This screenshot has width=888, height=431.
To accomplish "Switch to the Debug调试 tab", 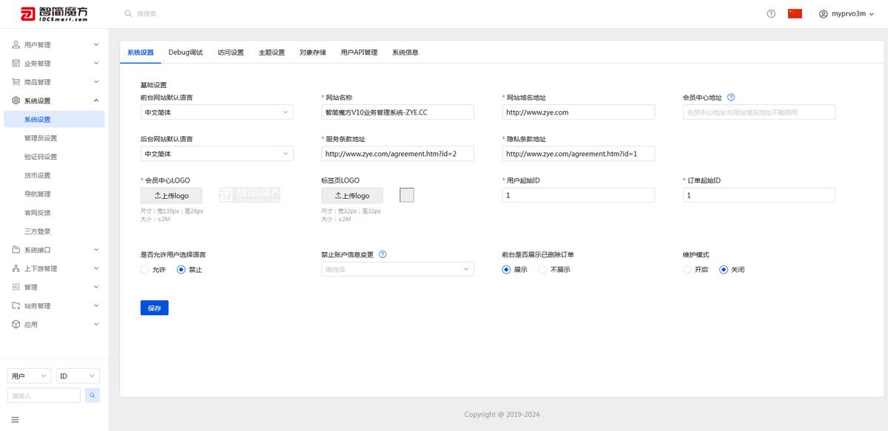I will [x=185, y=52].
